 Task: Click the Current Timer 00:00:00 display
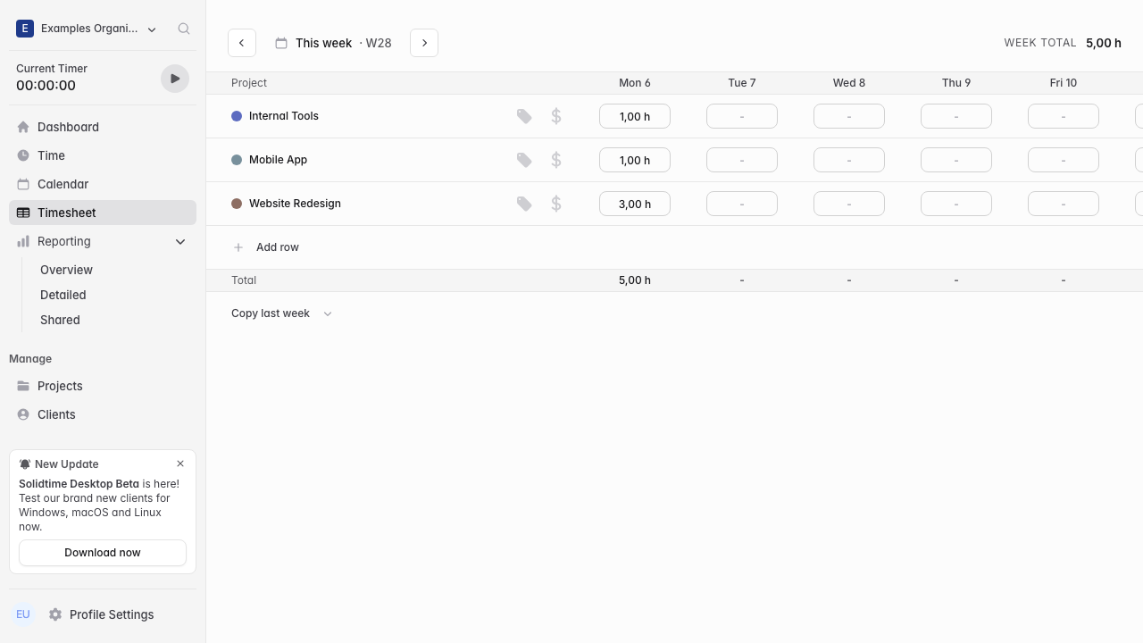[46, 86]
